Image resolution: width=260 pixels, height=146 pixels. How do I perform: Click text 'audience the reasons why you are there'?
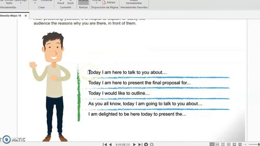pos(70,24)
